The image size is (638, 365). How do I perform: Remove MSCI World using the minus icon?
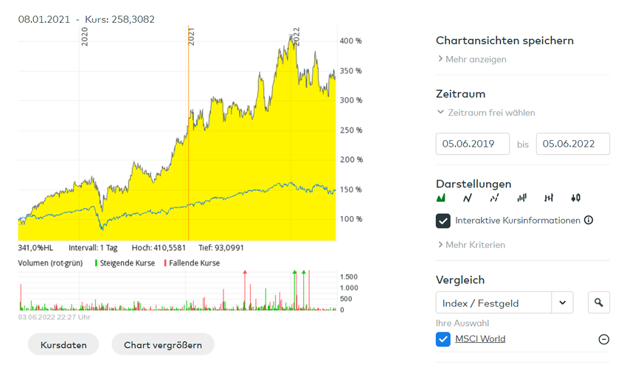603,339
